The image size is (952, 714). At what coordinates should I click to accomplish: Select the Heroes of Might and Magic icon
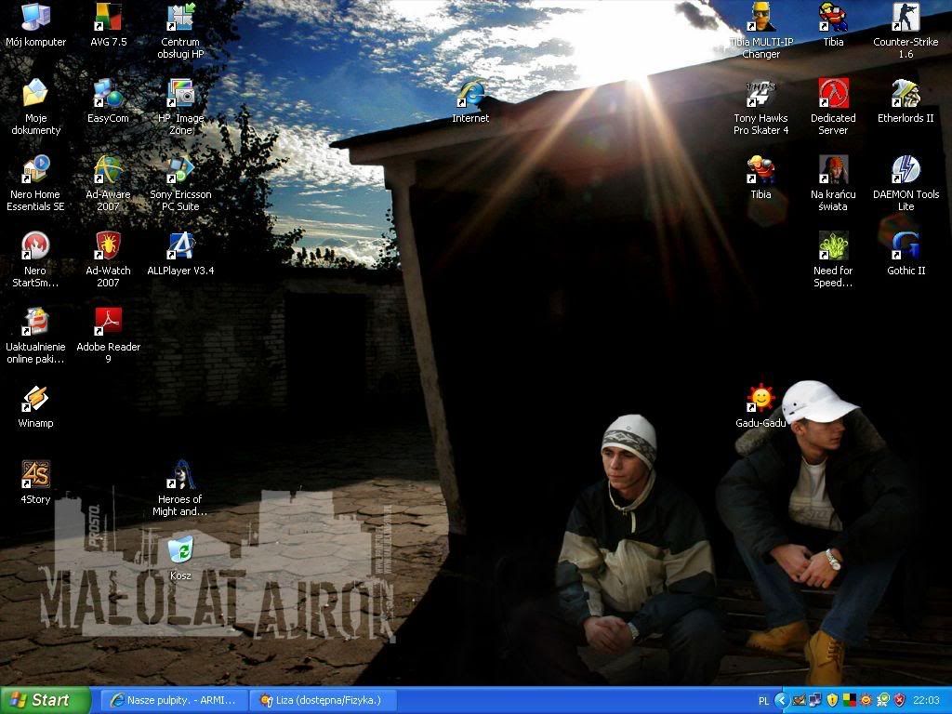[x=180, y=475]
